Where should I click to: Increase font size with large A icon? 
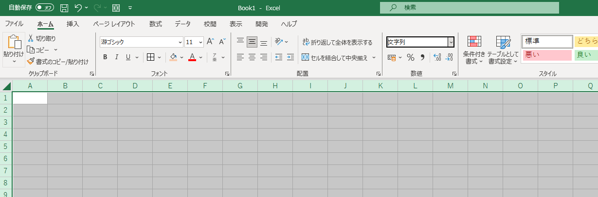click(211, 42)
